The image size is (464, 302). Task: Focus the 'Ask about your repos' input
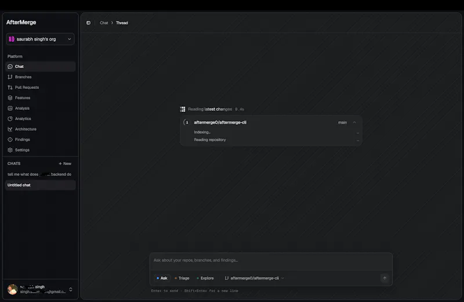click(x=271, y=260)
